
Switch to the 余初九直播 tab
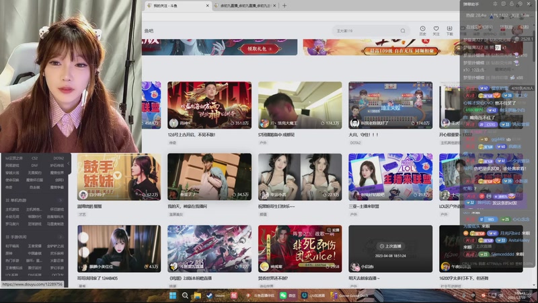[x=245, y=5]
